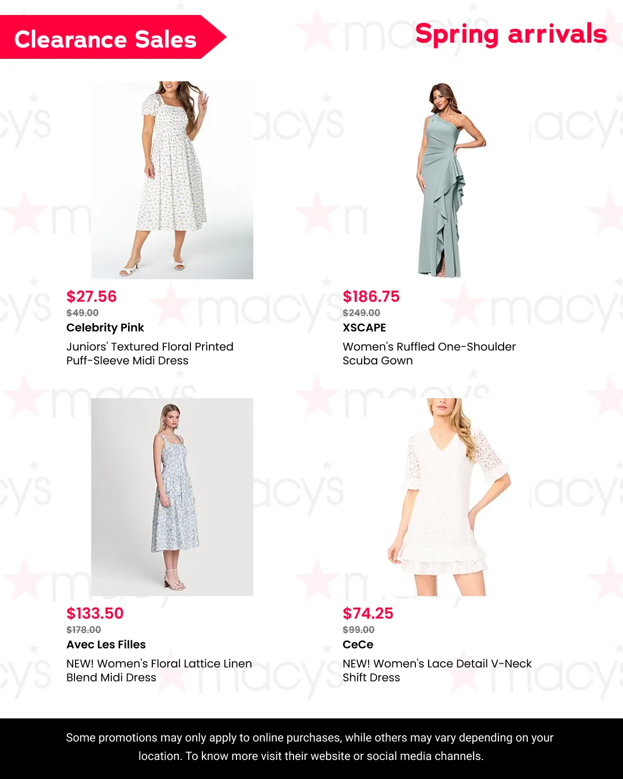The image size is (623, 779).
Task: Select the $186.75 sale price
Action: pos(371,297)
